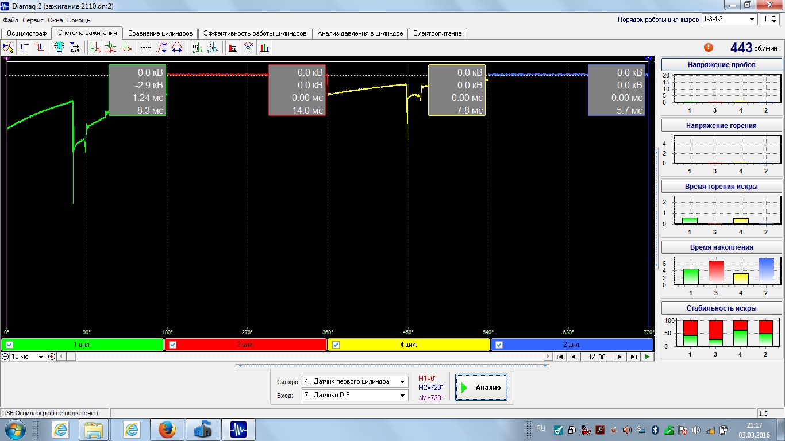Click the Bluetooth tray icon
Viewport: 785px width, 441px height.
[656, 430]
